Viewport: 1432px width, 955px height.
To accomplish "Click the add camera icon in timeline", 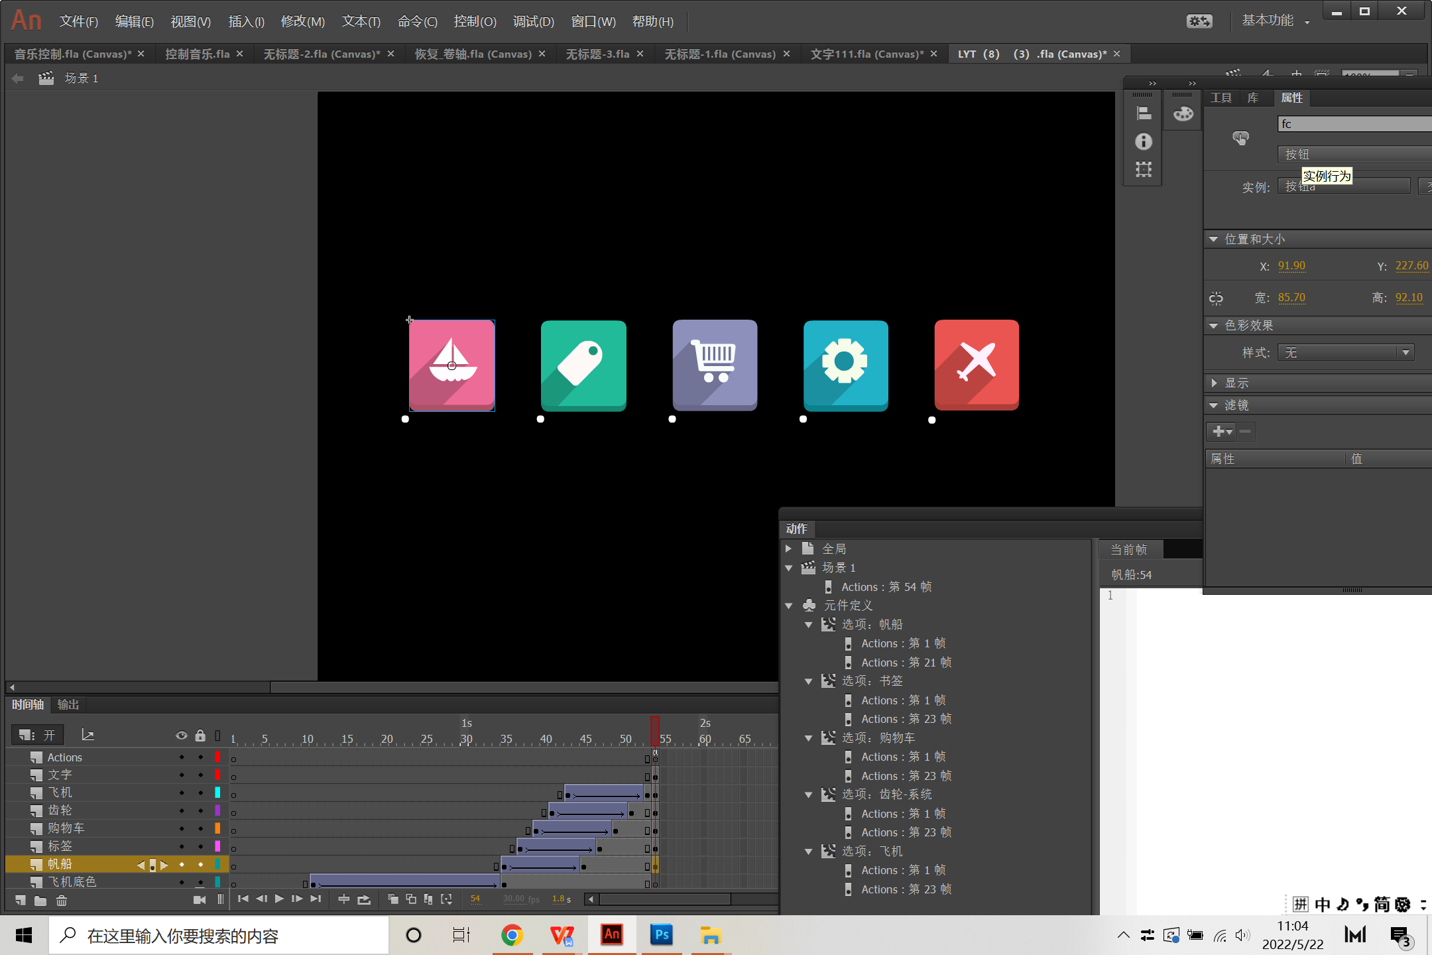I will coord(199,899).
